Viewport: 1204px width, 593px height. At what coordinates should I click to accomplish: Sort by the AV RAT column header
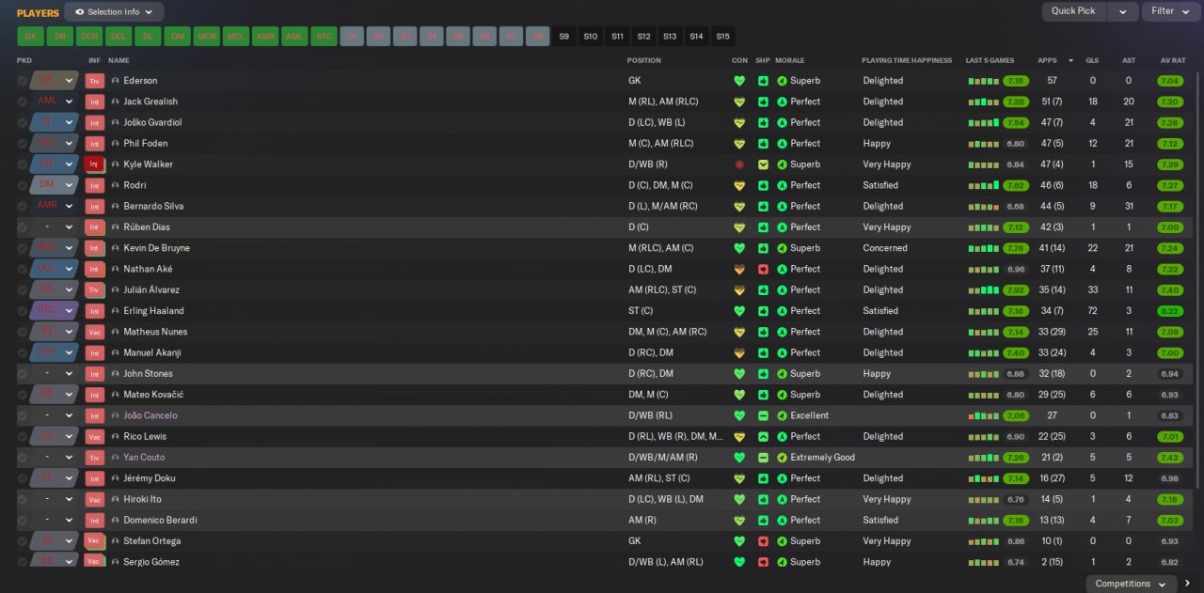[x=1174, y=60]
